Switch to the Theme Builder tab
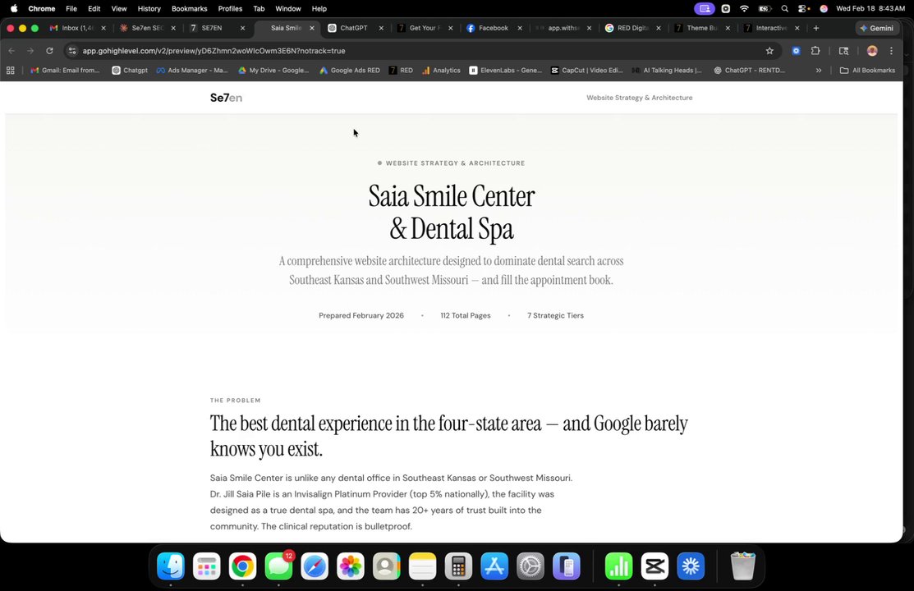Viewport: 914px width, 591px height. point(702,28)
